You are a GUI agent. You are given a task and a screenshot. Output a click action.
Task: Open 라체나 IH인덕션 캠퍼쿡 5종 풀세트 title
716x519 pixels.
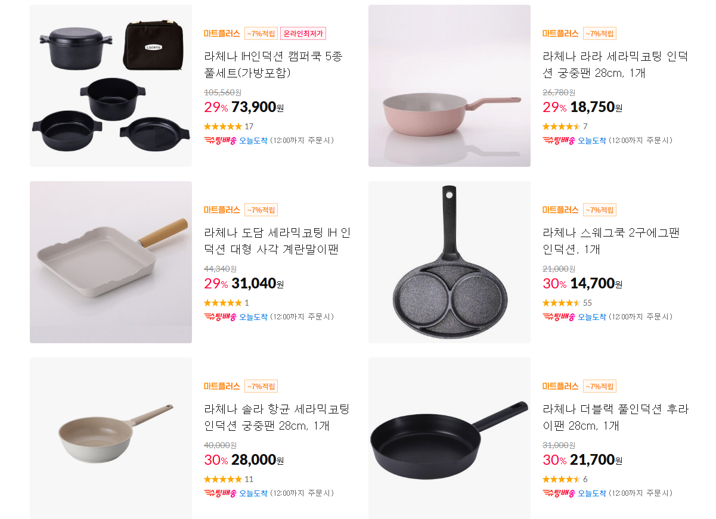tap(273, 65)
